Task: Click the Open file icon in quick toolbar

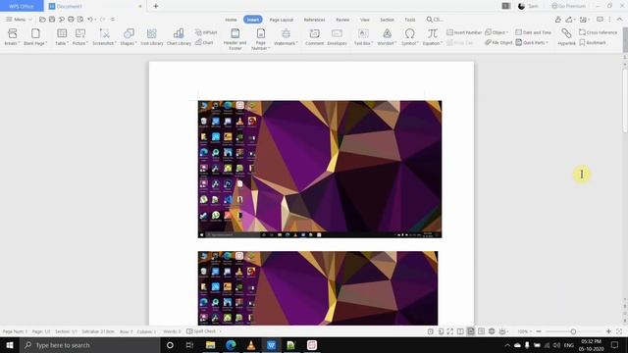Action: point(42,20)
